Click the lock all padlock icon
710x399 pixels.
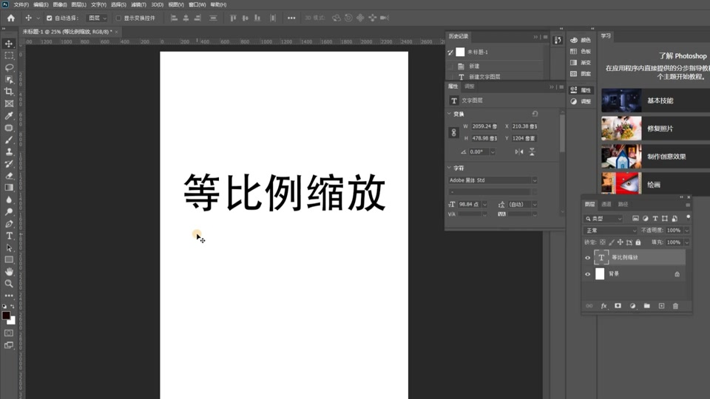click(638, 242)
